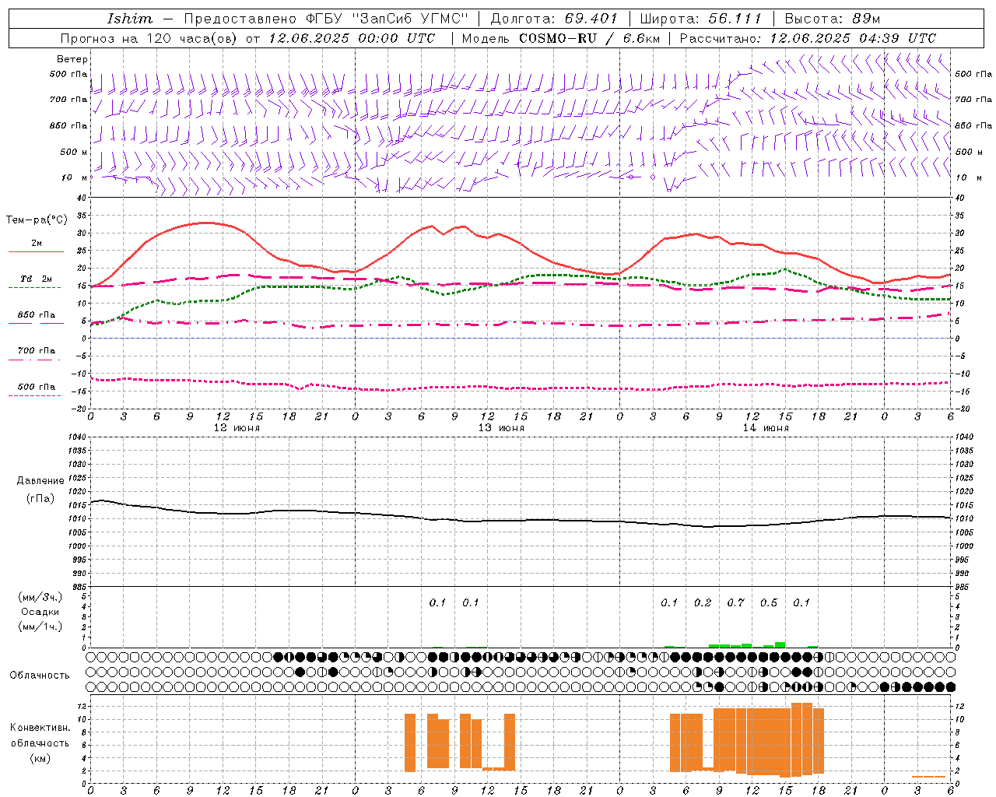Click the Широта: 56.111 value
Image resolution: width=996 pixels, height=797 pixels.
(x=701, y=19)
